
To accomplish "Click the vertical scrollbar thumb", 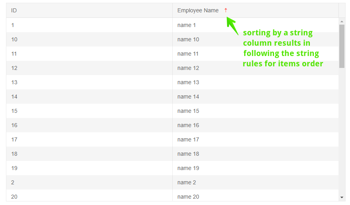I will coord(342,46).
